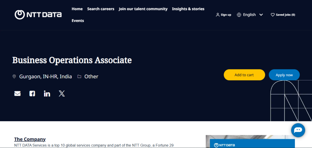This screenshot has width=312, height=148.
Task: Click the Business Operations Associate title
Action: click(x=72, y=60)
